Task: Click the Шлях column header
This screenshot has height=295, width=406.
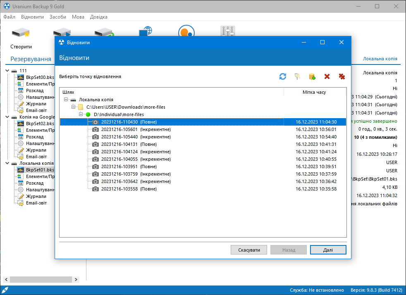Action: (x=172, y=92)
